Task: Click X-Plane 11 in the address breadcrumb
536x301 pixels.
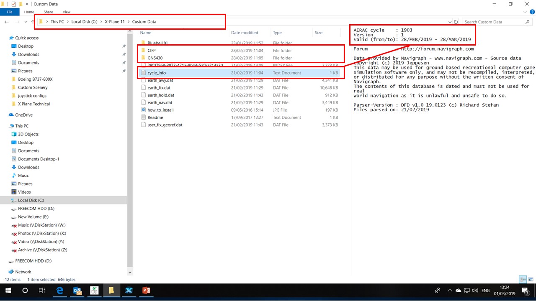Action: [x=114, y=22]
